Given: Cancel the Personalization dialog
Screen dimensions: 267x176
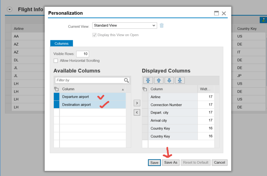Looking at the screenshot, I should 219,162.
